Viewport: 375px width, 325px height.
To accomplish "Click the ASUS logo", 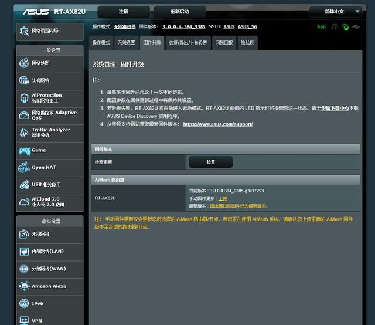I will (x=35, y=12).
